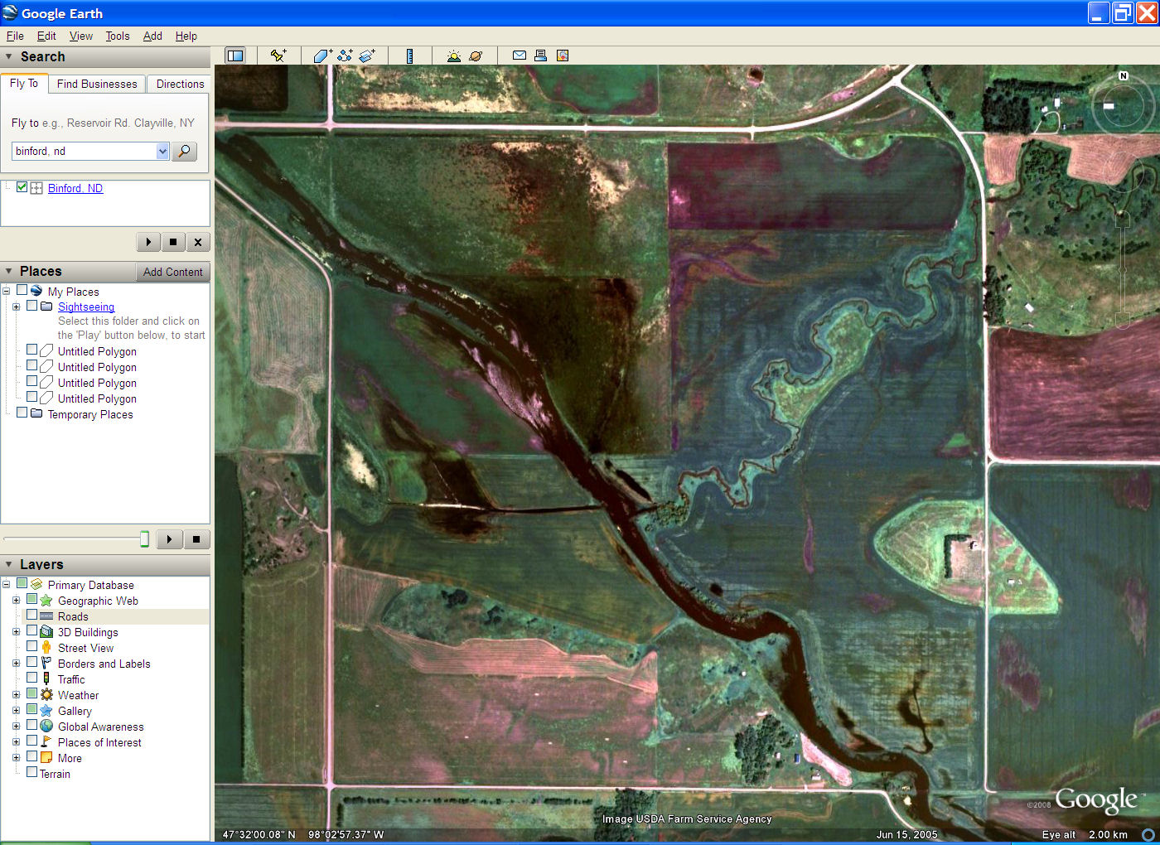Viewport: 1160px width, 845px height.
Task: Enable the Street View layer
Action: [x=32, y=647]
